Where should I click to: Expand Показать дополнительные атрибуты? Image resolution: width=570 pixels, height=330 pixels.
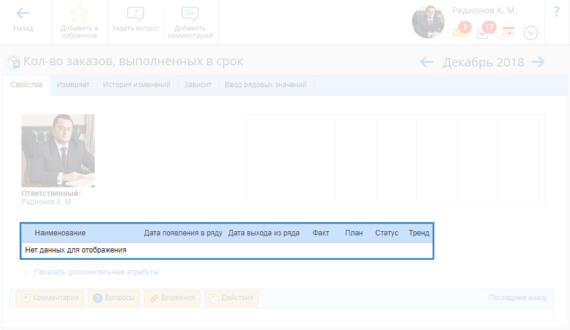(x=96, y=272)
